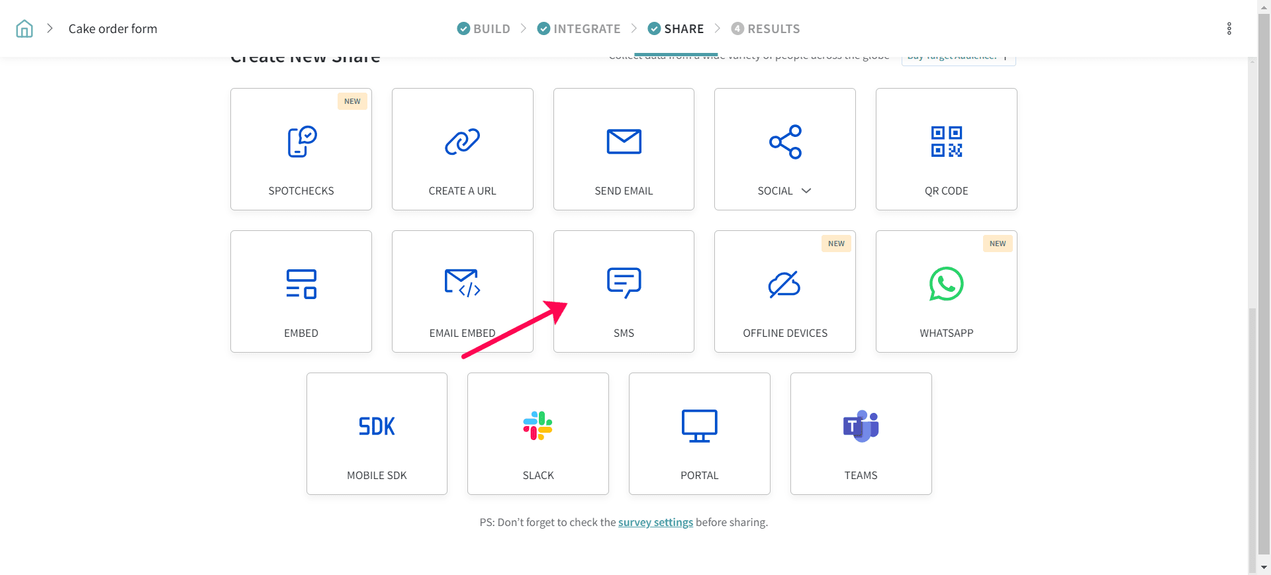Image resolution: width=1271 pixels, height=575 pixels.
Task: Open the survey settings link
Action: 655,522
